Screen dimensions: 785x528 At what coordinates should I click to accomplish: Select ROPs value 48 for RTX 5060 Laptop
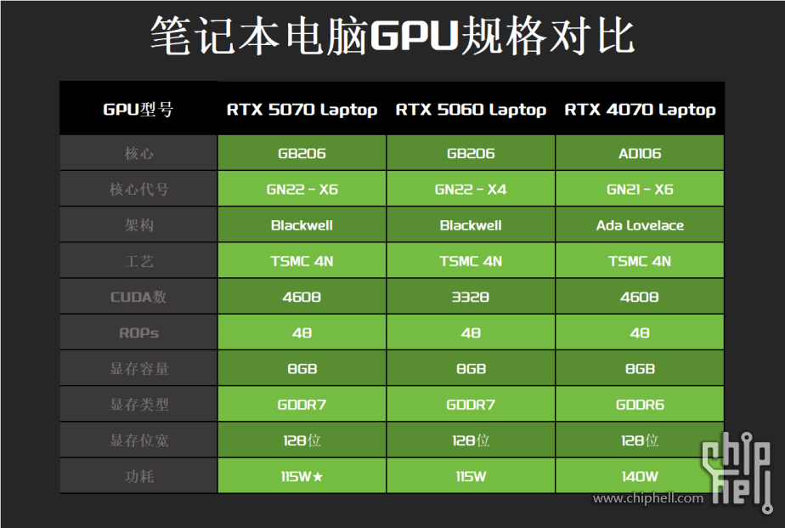(x=471, y=333)
